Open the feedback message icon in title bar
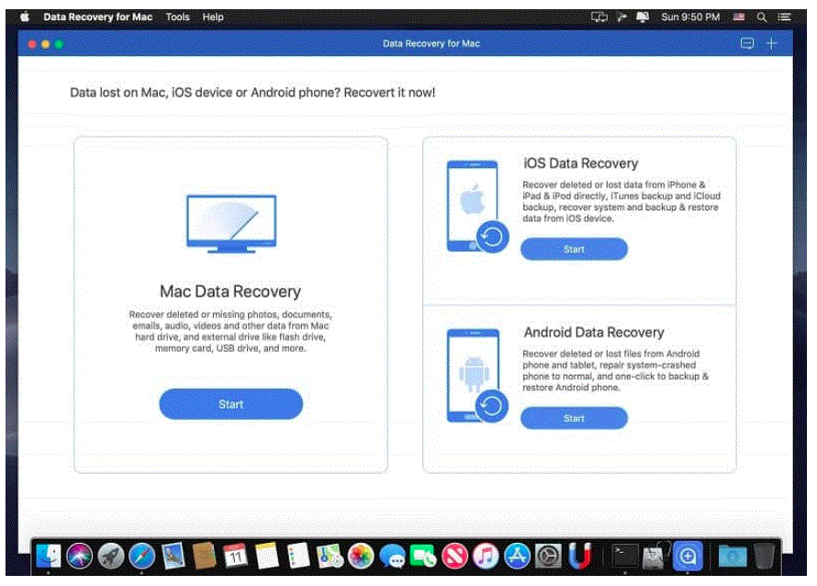The image size is (817, 586). 747,44
